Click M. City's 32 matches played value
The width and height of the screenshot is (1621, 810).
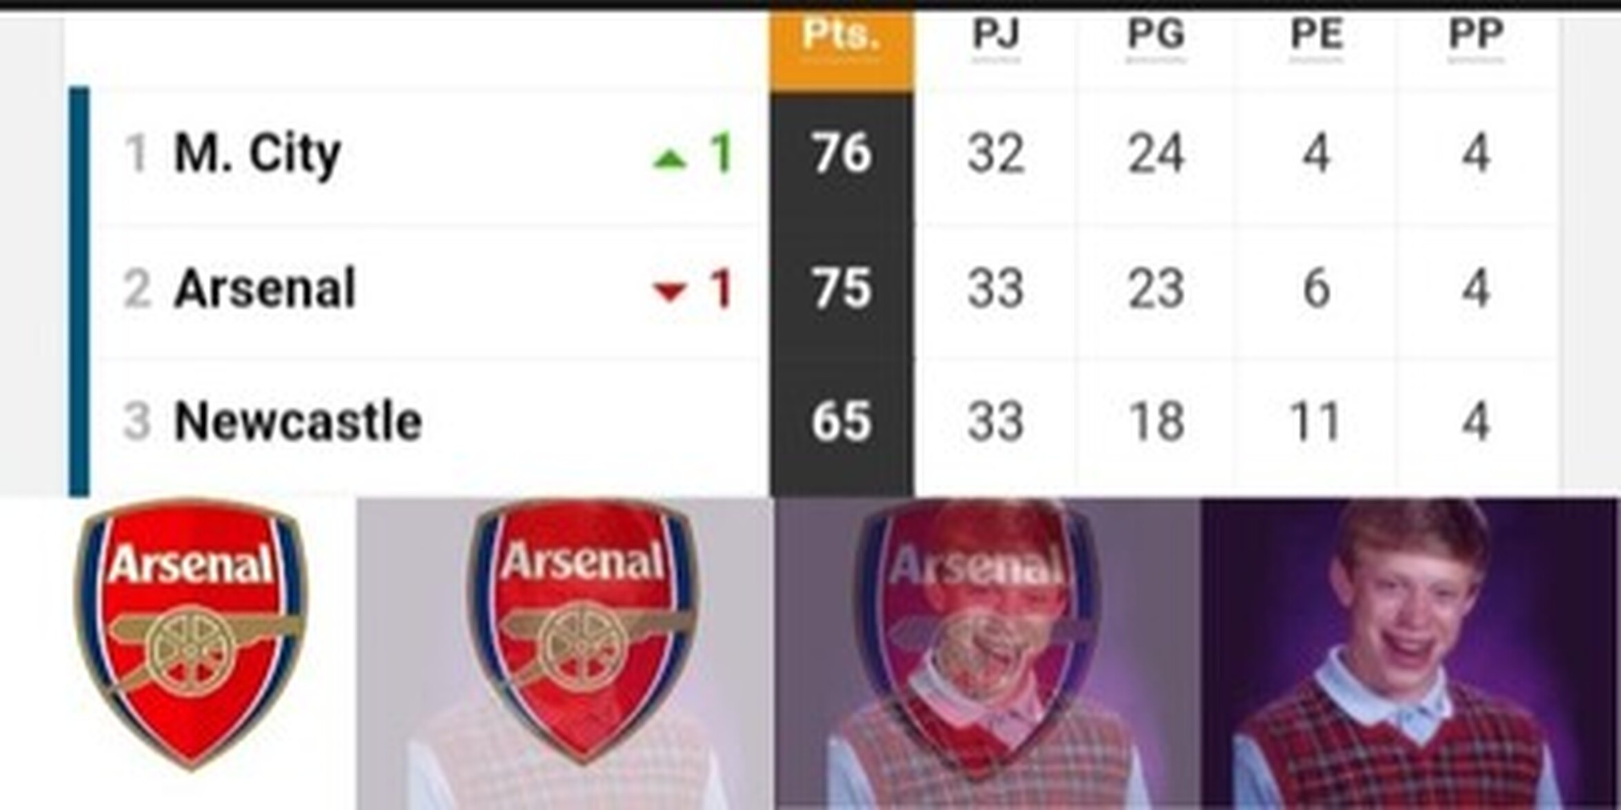click(x=995, y=153)
